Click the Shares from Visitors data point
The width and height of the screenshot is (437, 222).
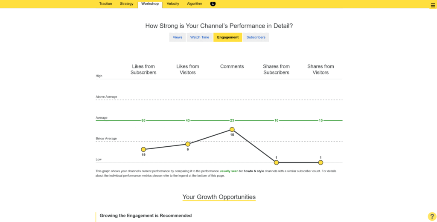point(320,162)
